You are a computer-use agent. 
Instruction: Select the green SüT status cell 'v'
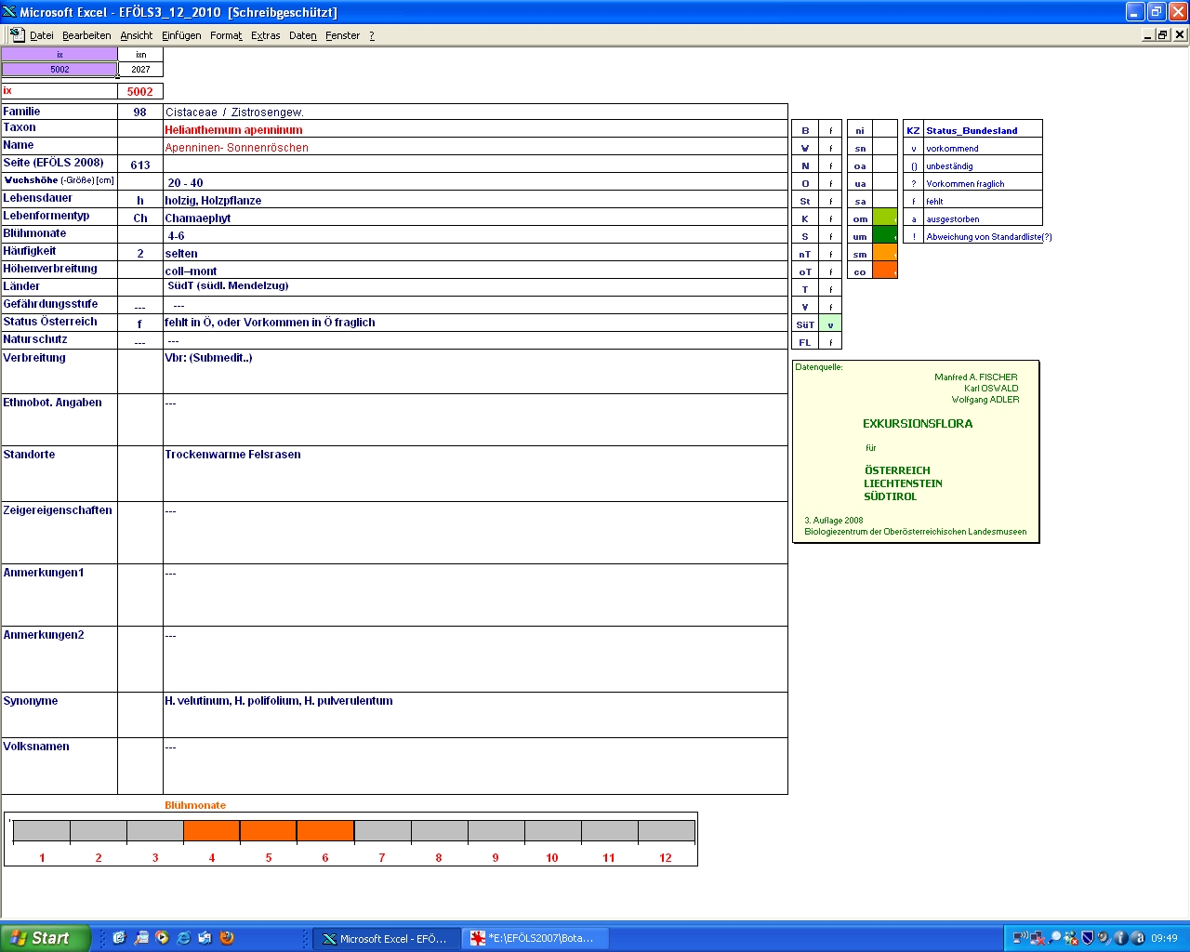click(x=830, y=324)
